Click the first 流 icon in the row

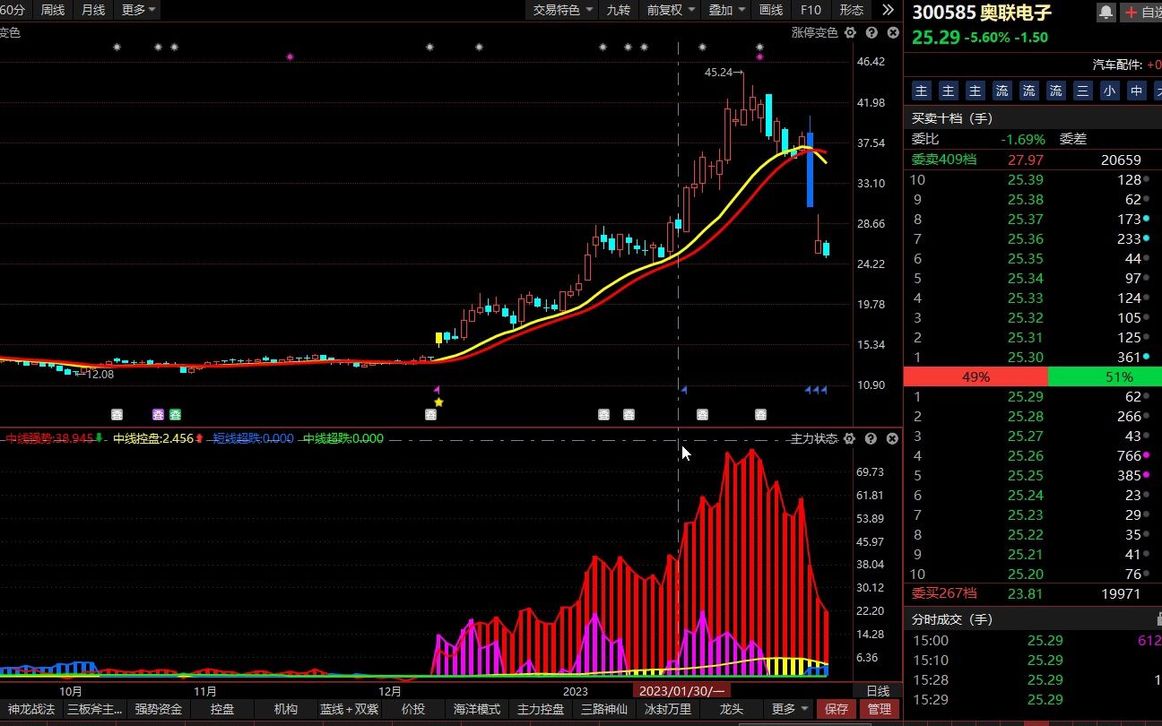tap(1002, 91)
